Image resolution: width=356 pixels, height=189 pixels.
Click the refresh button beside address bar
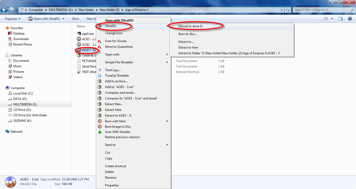288,10
